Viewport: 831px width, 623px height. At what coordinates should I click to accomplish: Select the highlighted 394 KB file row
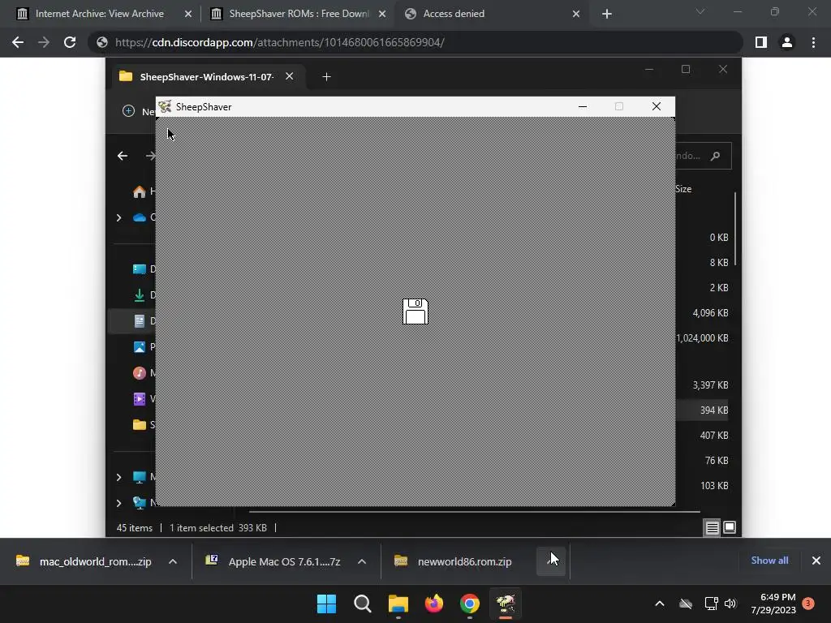pos(702,410)
